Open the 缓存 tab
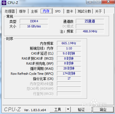This screenshot has width=115, height=114. coord(22,11)
